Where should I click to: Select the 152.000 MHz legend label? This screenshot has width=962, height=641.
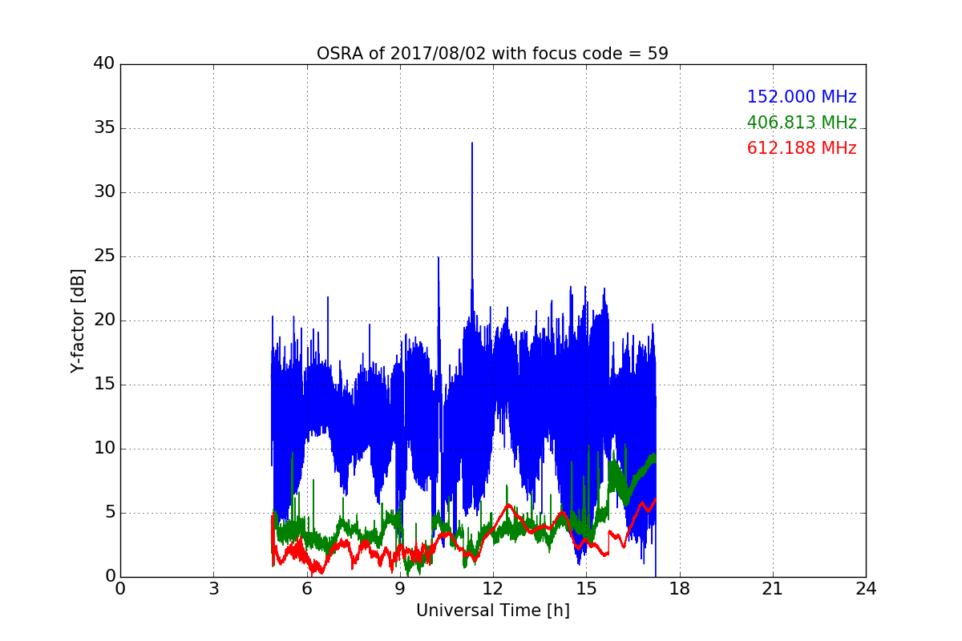point(802,97)
